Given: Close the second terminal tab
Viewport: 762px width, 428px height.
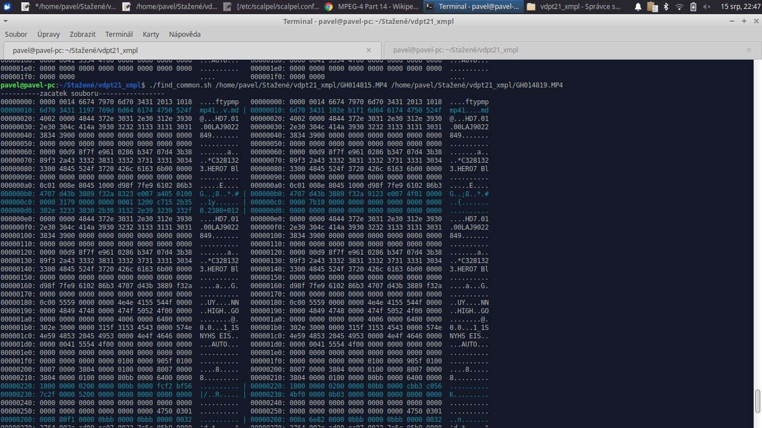Looking at the screenshot, I should (x=749, y=50).
